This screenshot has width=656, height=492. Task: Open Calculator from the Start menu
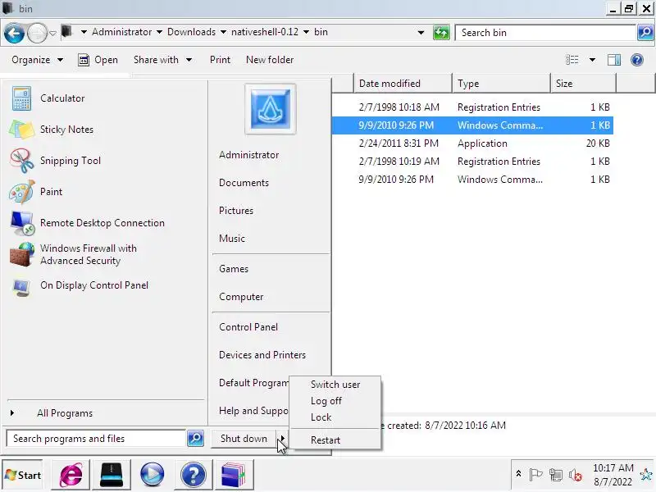pos(62,98)
